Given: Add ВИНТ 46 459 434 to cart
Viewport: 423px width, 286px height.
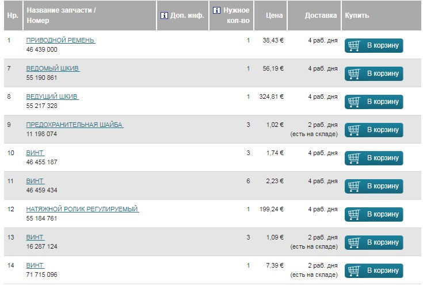Looking at the screenshot, I should [x=374, y=187].
